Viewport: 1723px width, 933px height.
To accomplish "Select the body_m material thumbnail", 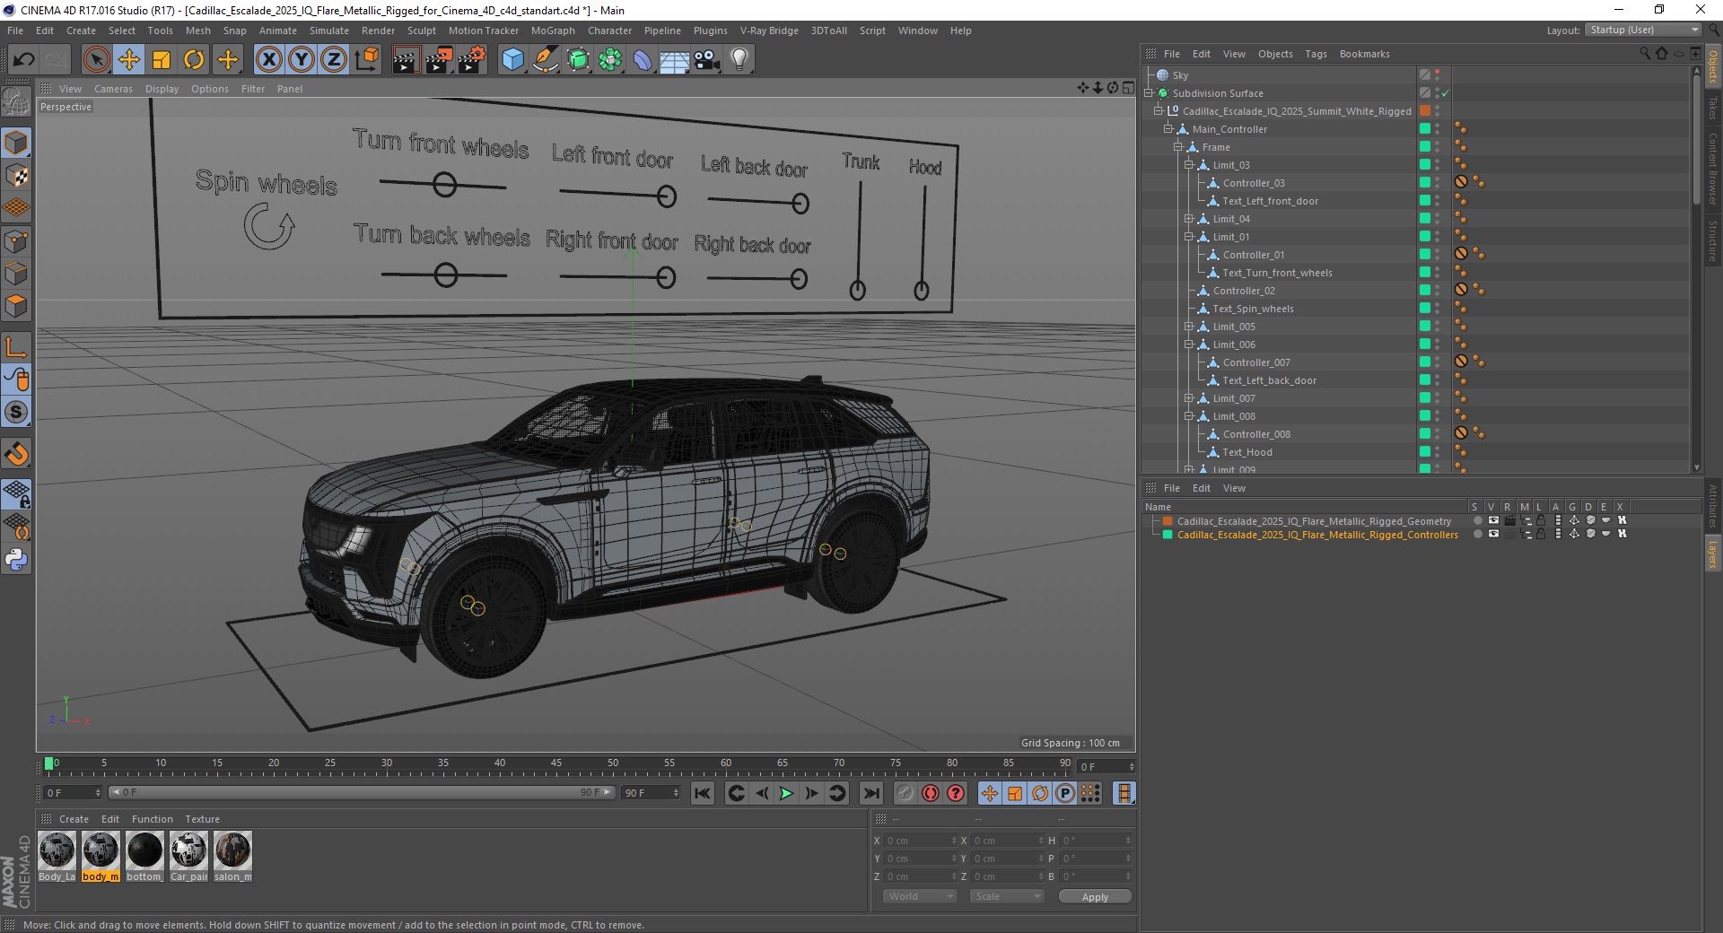I will coord(101,856).
